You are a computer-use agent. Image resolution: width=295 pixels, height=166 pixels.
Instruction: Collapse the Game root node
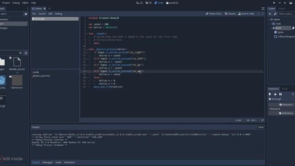[269, 19]
